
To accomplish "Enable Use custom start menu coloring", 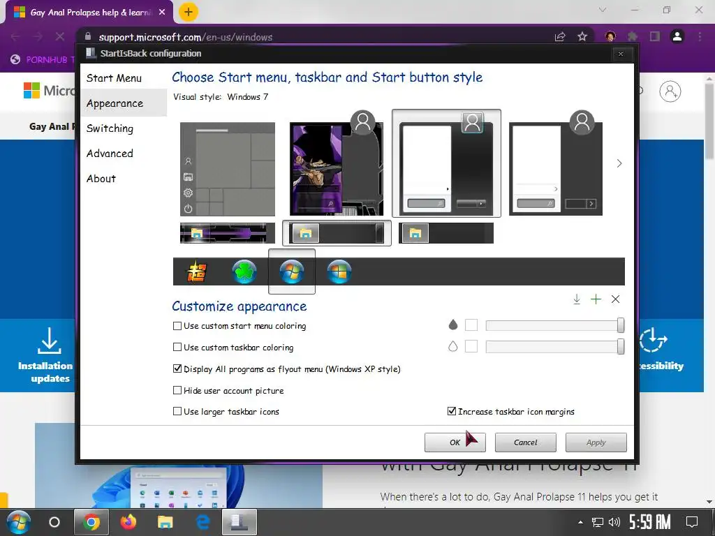I will tap(177, 326).
